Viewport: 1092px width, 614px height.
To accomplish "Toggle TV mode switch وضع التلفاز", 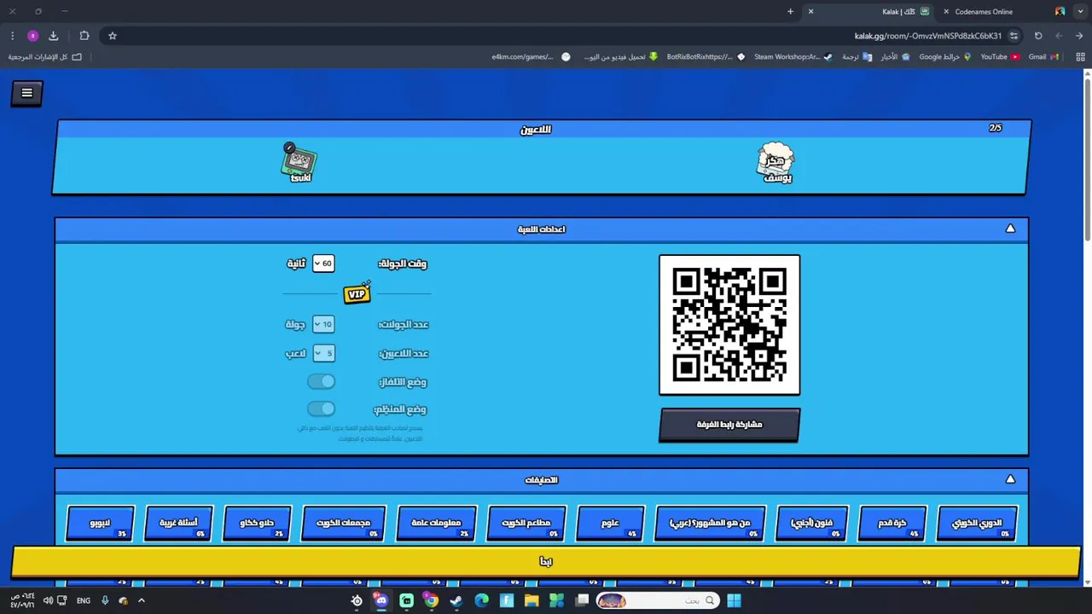I will coord(321,381).
